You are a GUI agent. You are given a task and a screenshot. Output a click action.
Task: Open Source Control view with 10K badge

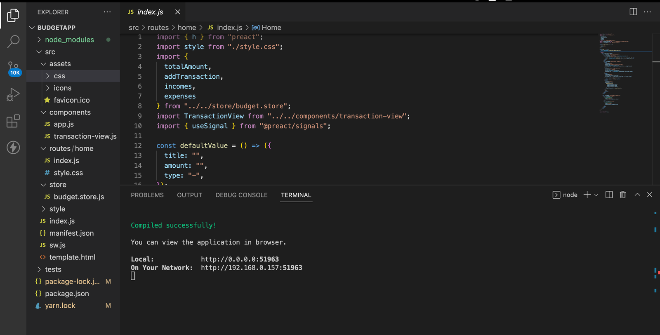click(13, 68)
